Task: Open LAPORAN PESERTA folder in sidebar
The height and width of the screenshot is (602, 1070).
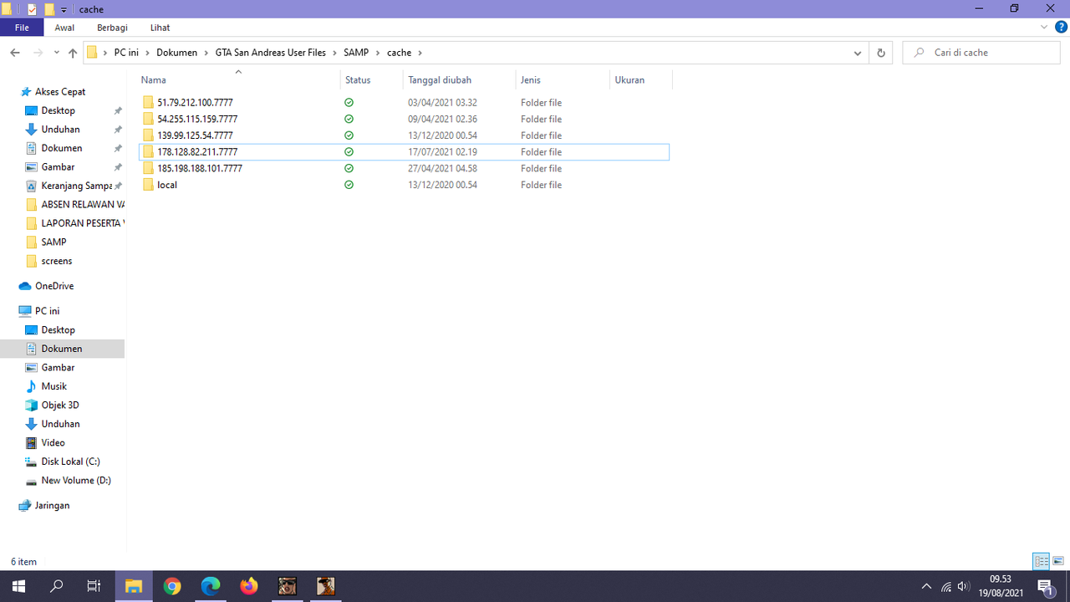Action: point(82,223)
